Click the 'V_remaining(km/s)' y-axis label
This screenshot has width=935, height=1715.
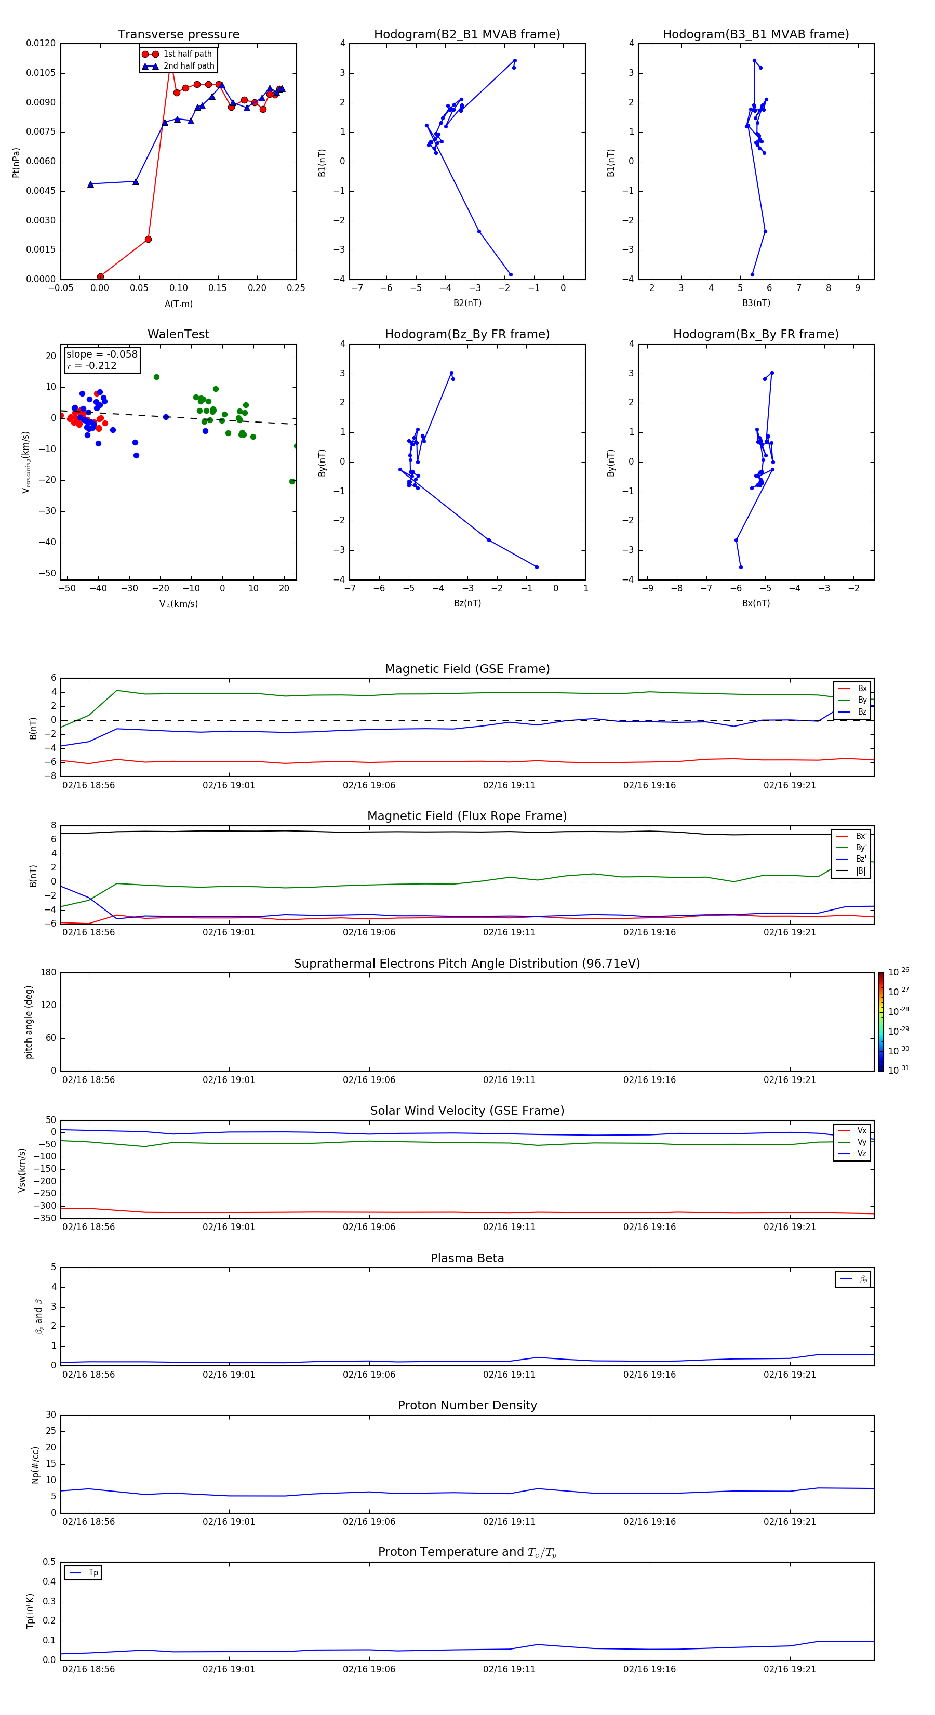point(26,462)
